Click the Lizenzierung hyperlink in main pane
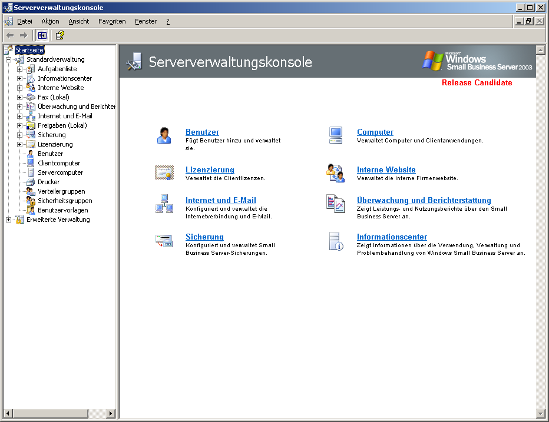This screenshot has height=422, width=549. click(x=210, y=170)
